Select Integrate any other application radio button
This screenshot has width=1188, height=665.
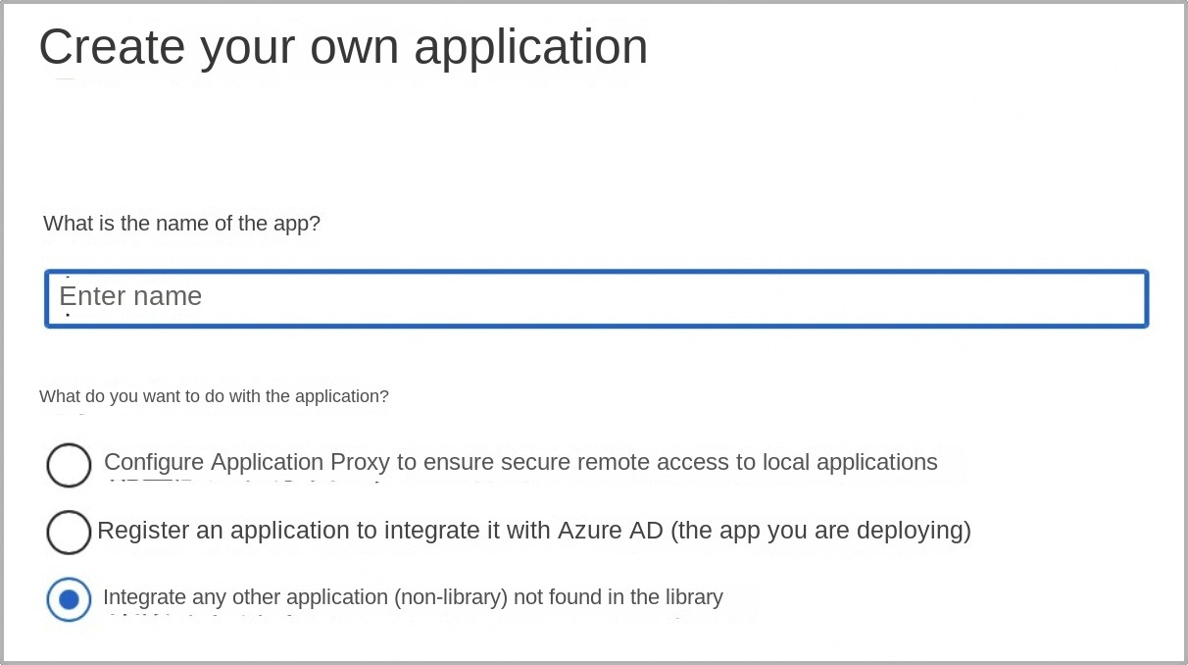tap(69, 599)
